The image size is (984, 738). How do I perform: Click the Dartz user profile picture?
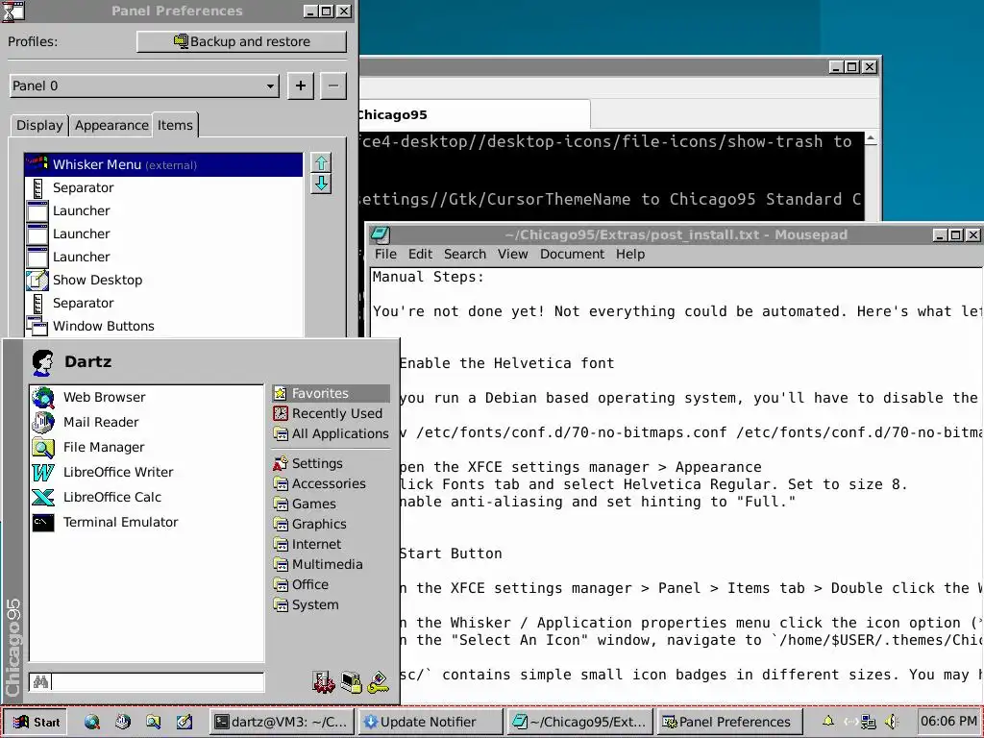point(42,362)
